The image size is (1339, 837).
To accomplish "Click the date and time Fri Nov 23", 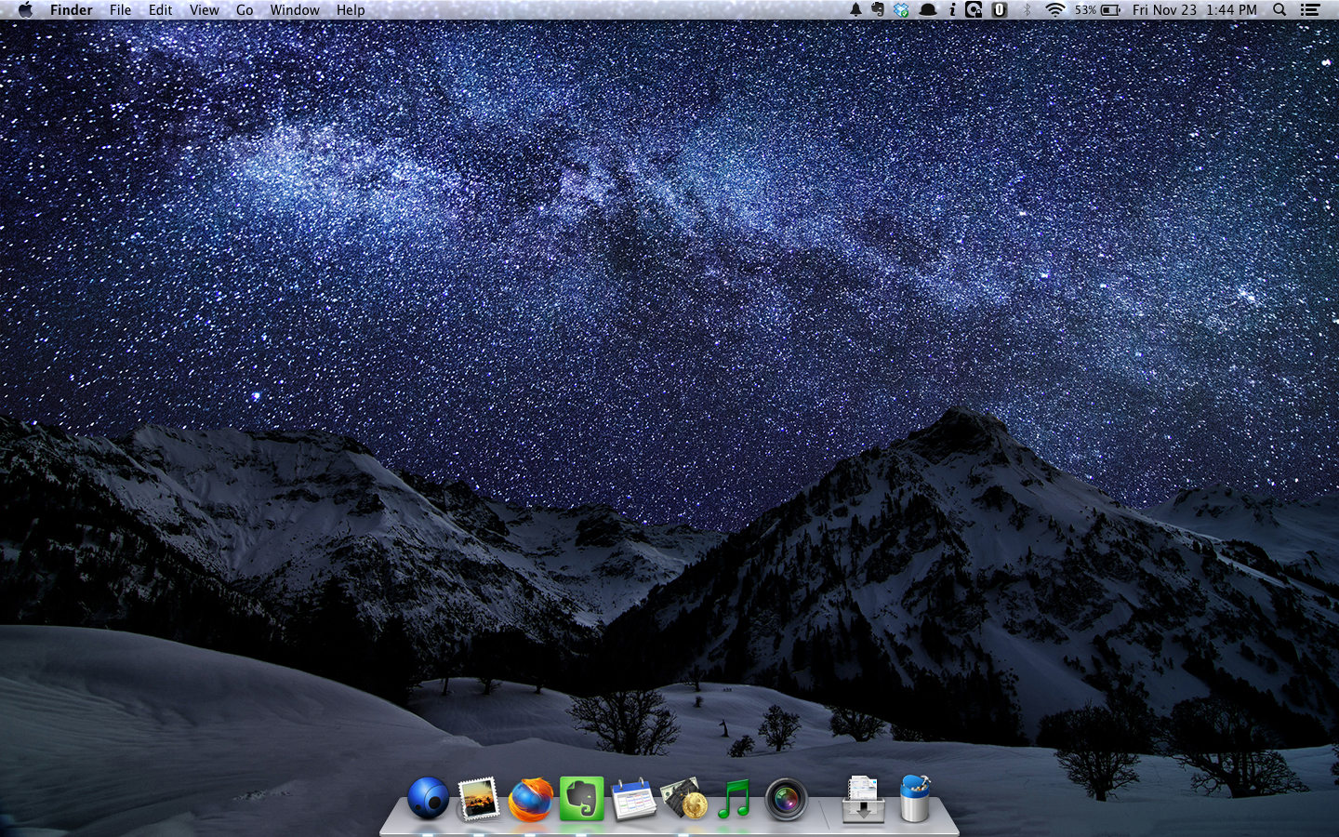I will tap(1195, 9).
